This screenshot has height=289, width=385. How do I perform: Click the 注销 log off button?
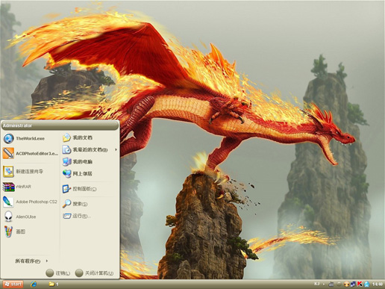(58, 273)
